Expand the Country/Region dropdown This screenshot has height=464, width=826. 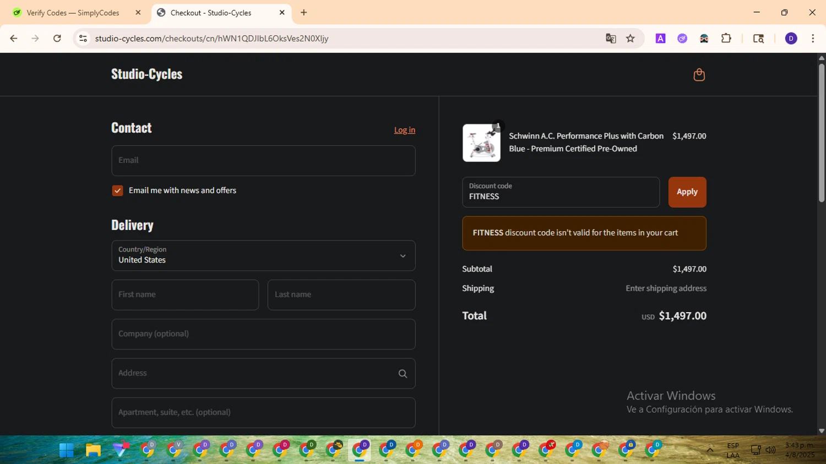pyautogui.click(x=263, y=255)
